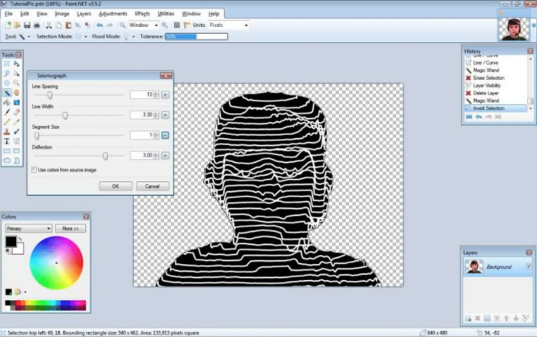
Task: Click the Tolerance bar
Action: pos(196,37)
